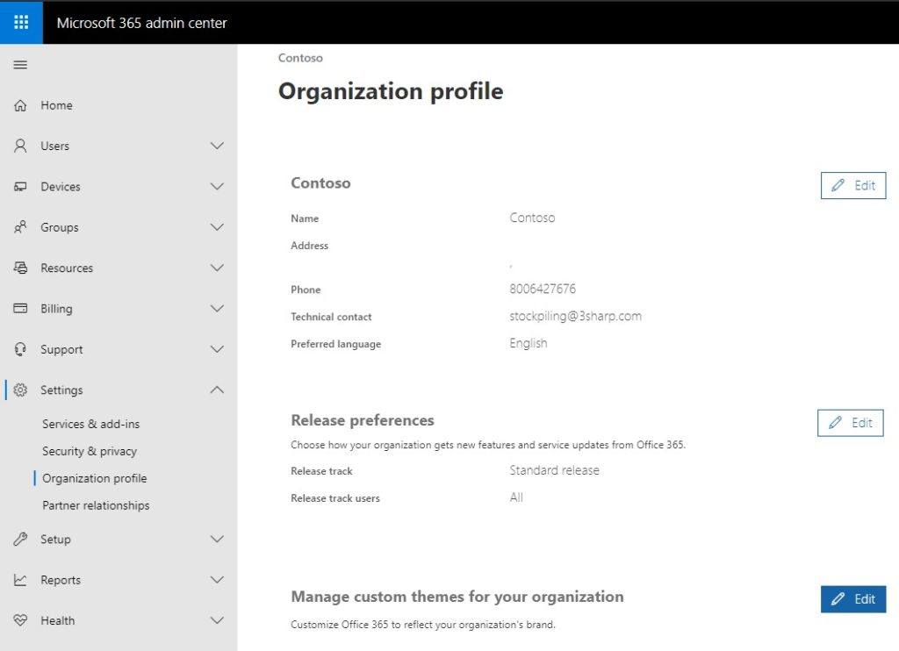The height and width of the screenshot is (651, 899).
Task: Collapse the Settings menu chevron
Action: (x=217, y=390)
